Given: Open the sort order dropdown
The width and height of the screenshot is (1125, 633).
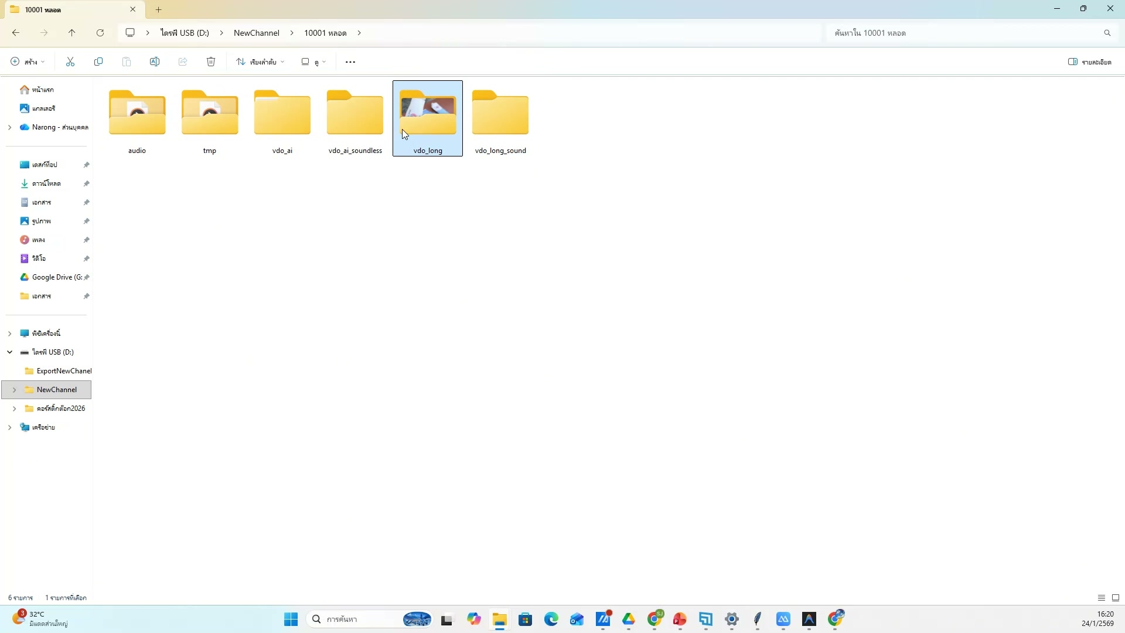Looking at the screenshot, I should 261,62.
